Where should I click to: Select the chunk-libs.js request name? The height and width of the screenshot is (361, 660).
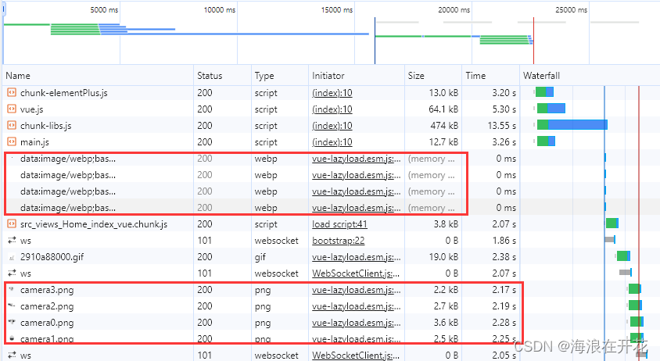pyautogui.click(x=46, y=126)
